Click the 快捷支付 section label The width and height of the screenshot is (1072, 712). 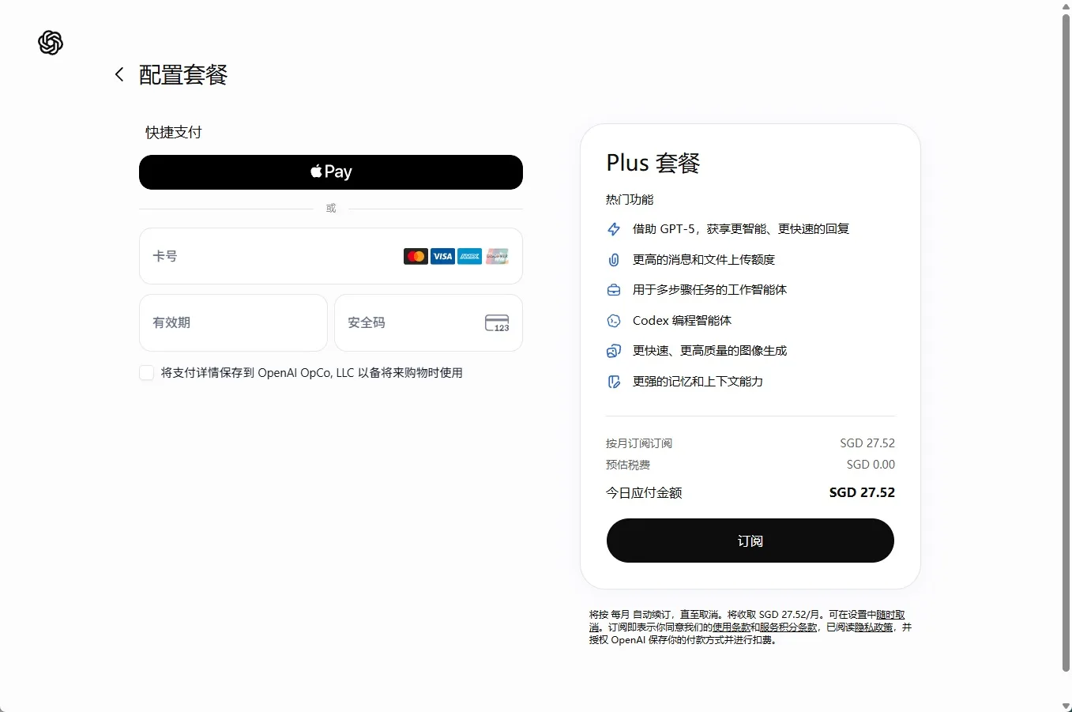click(x=174, y=132)
